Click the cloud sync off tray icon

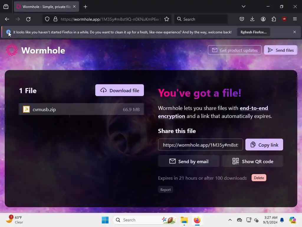pos(239,220)
